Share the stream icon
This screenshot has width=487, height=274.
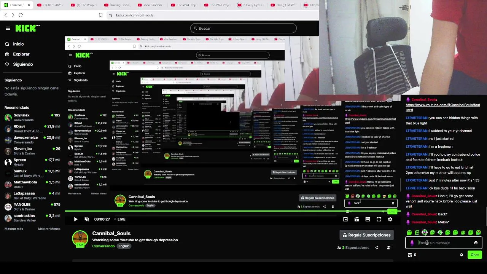376,248
